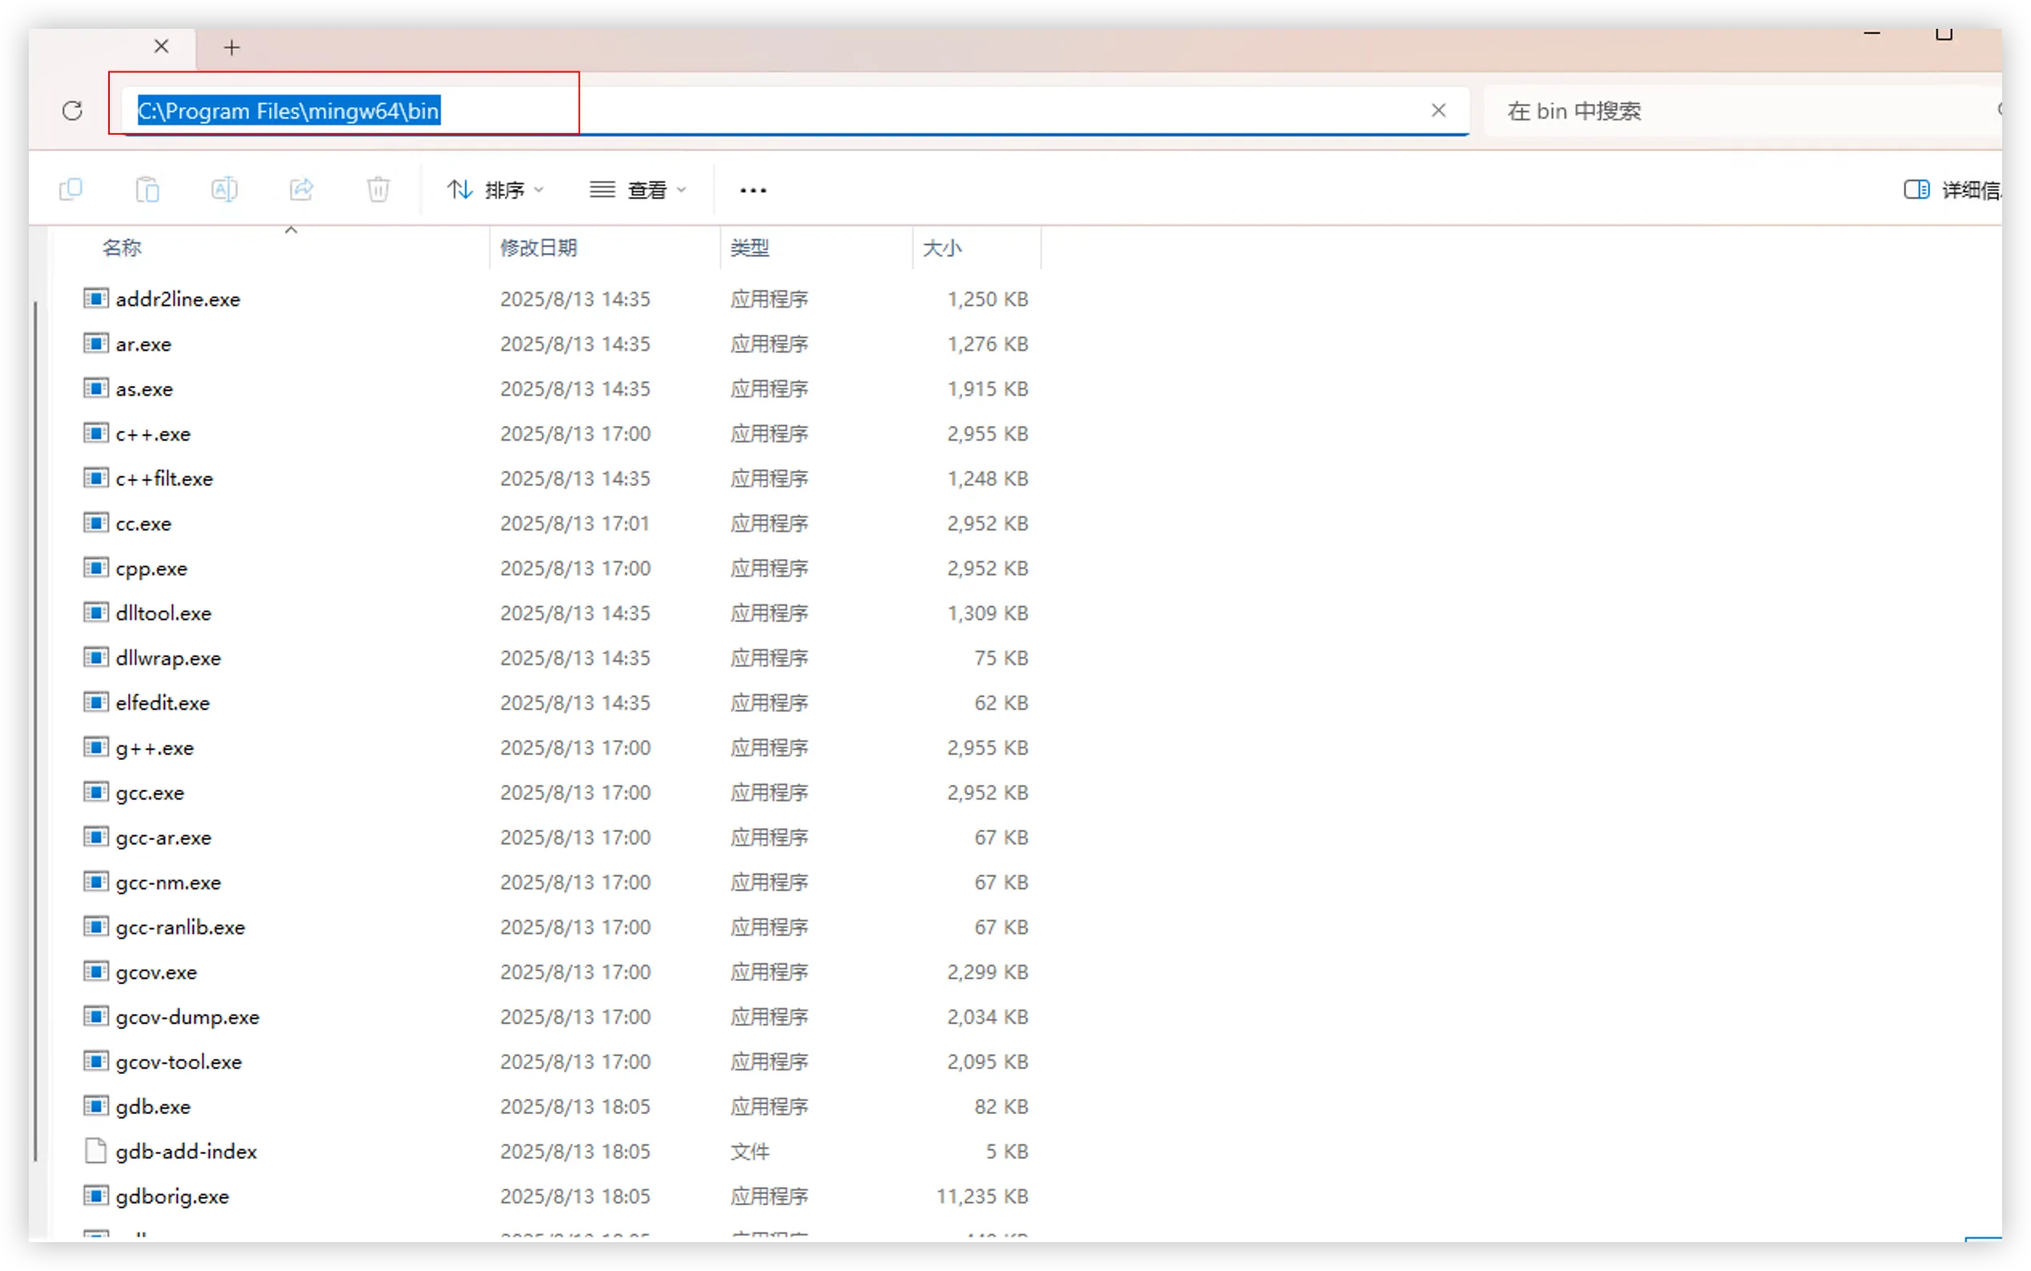Image resolution: width=2031 pixels, height=1271 pixels.
Task: Click the refresh icon beside address bar
Action: pos(72,111)
